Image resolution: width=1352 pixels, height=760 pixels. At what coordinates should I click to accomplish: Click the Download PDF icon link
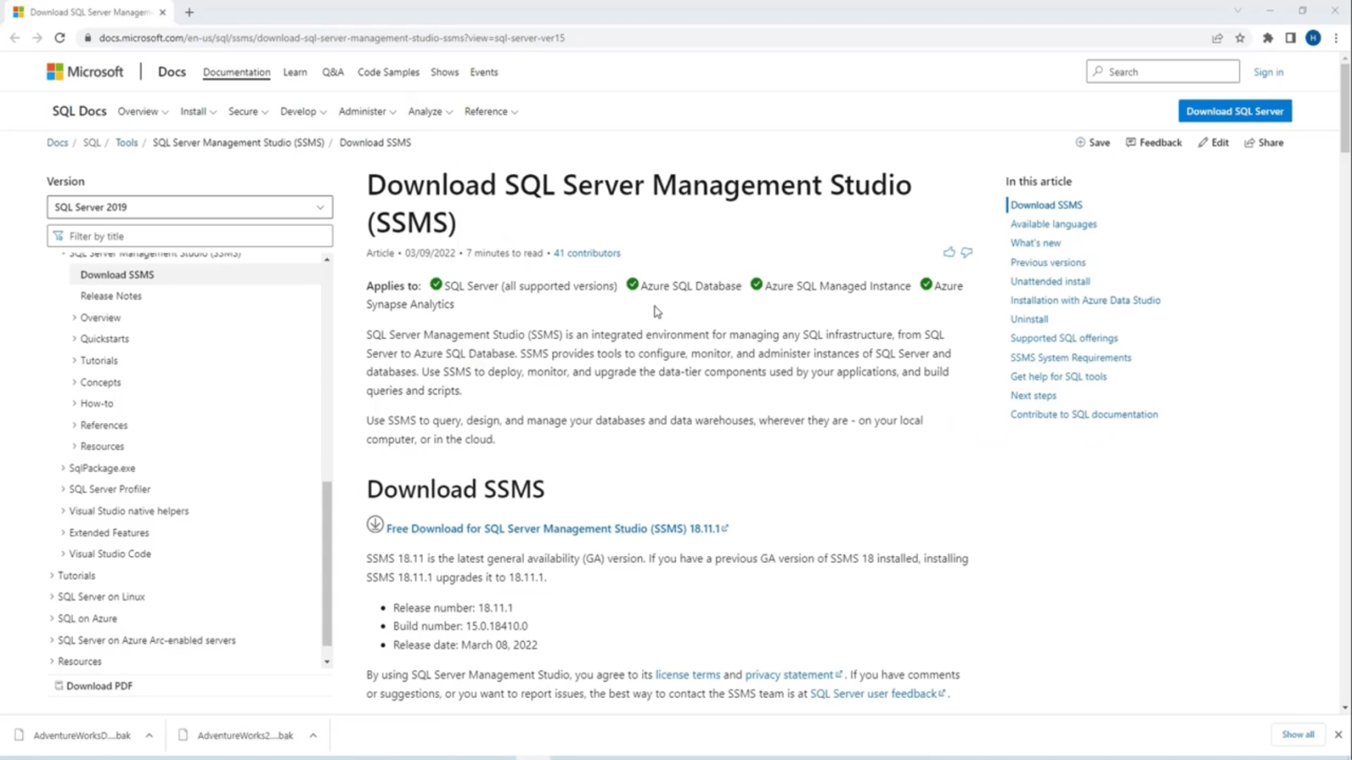pos(93,686)
